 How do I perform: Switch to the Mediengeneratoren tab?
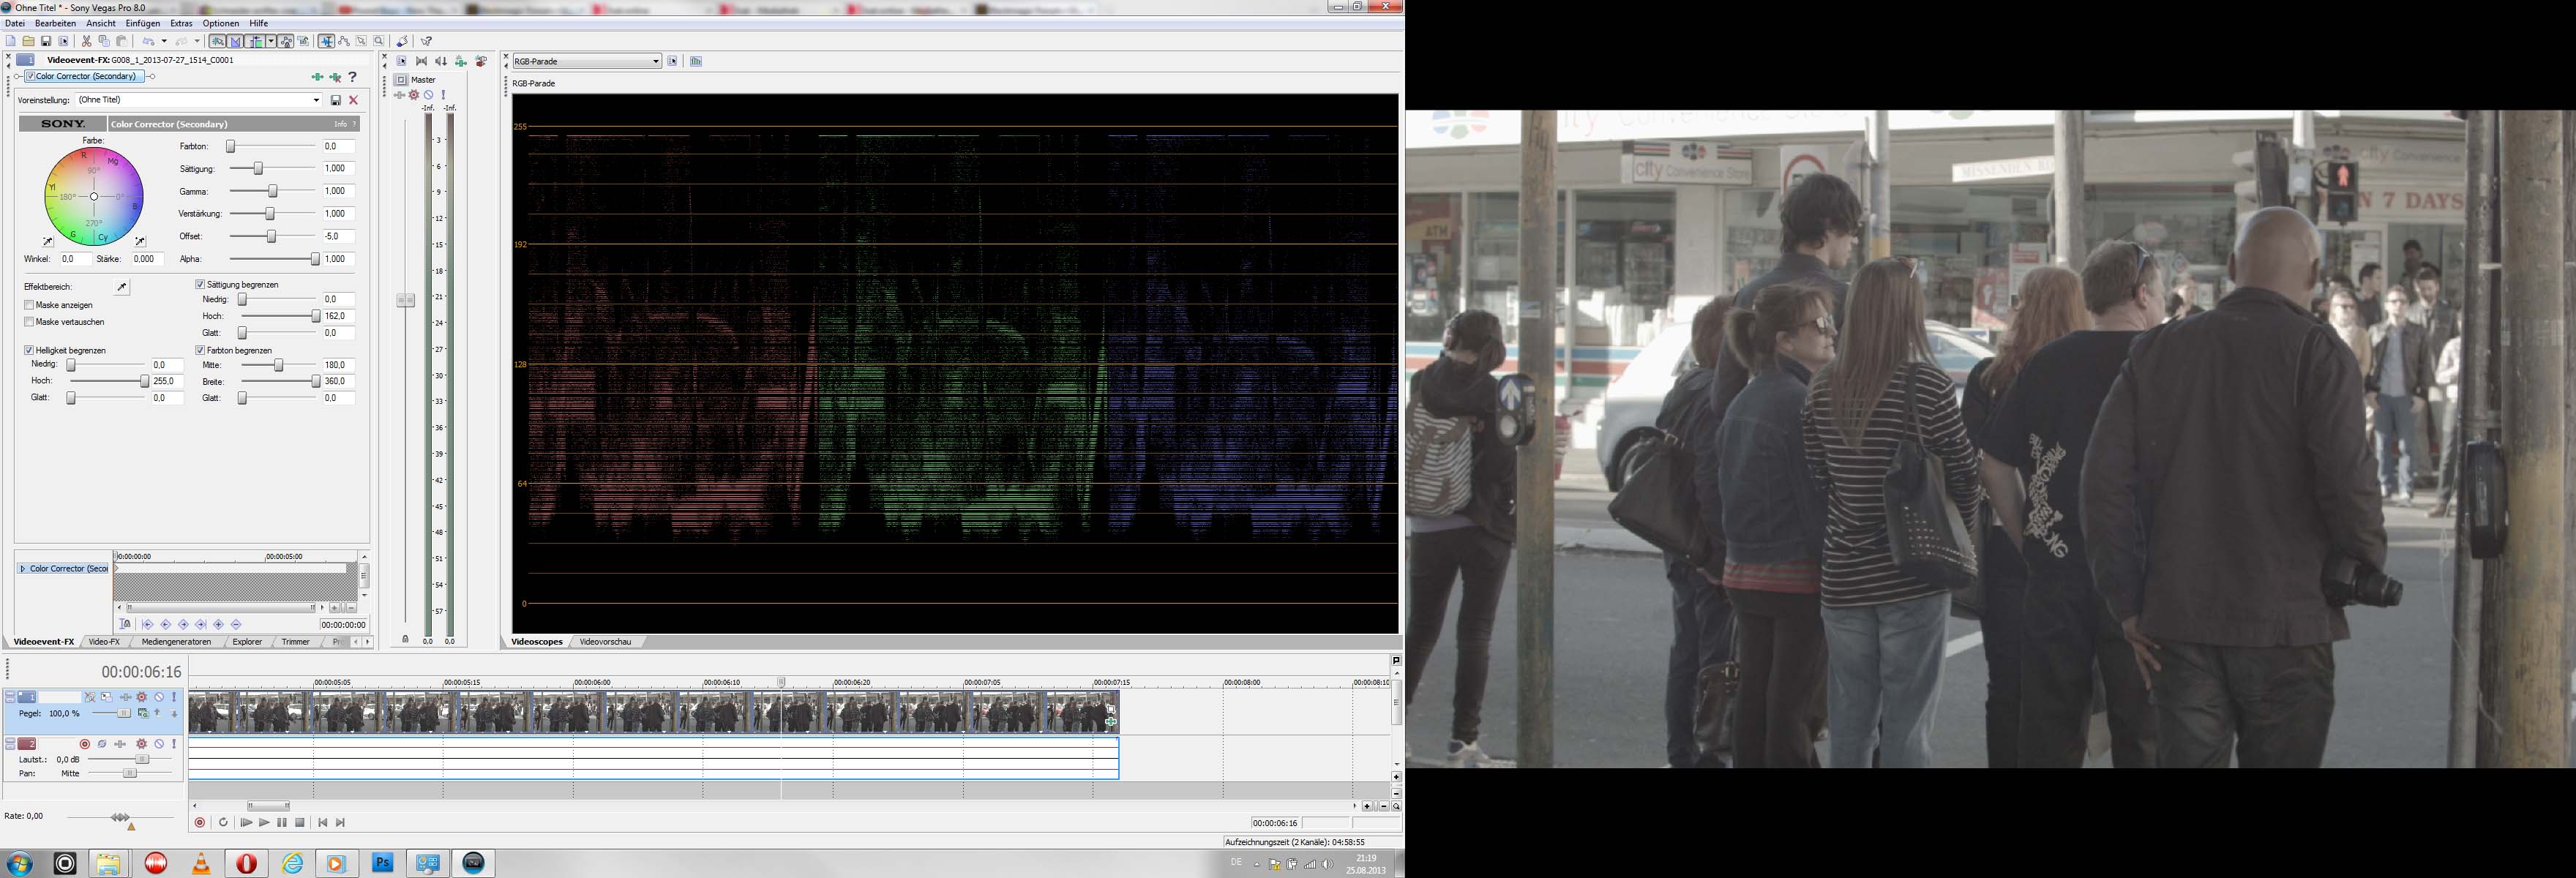pyautogui.click(x=176, y=642)
